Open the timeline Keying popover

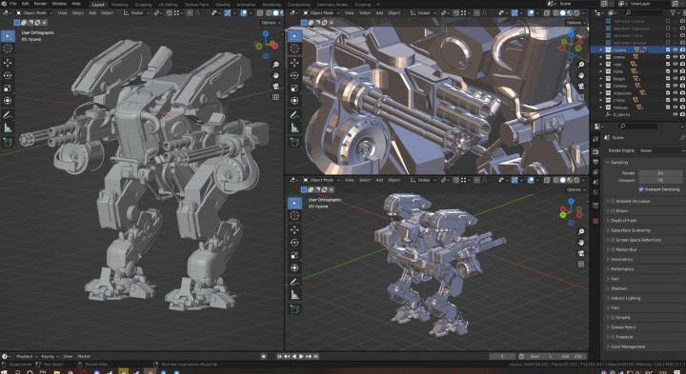(50, 357)
